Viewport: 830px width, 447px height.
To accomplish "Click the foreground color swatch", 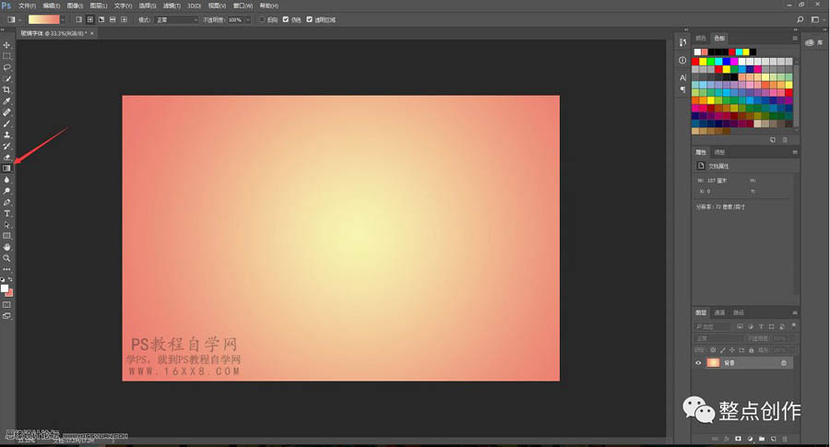I will pos(5,288).
